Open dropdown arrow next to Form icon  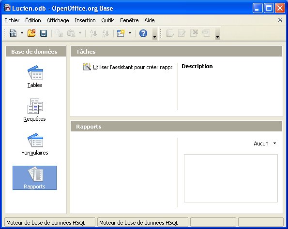point(130,33)
